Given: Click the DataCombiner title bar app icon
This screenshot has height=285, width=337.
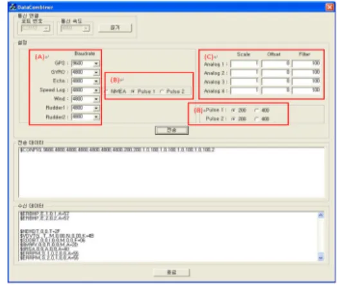Looking at the screenshot, I should click(13, 7).
